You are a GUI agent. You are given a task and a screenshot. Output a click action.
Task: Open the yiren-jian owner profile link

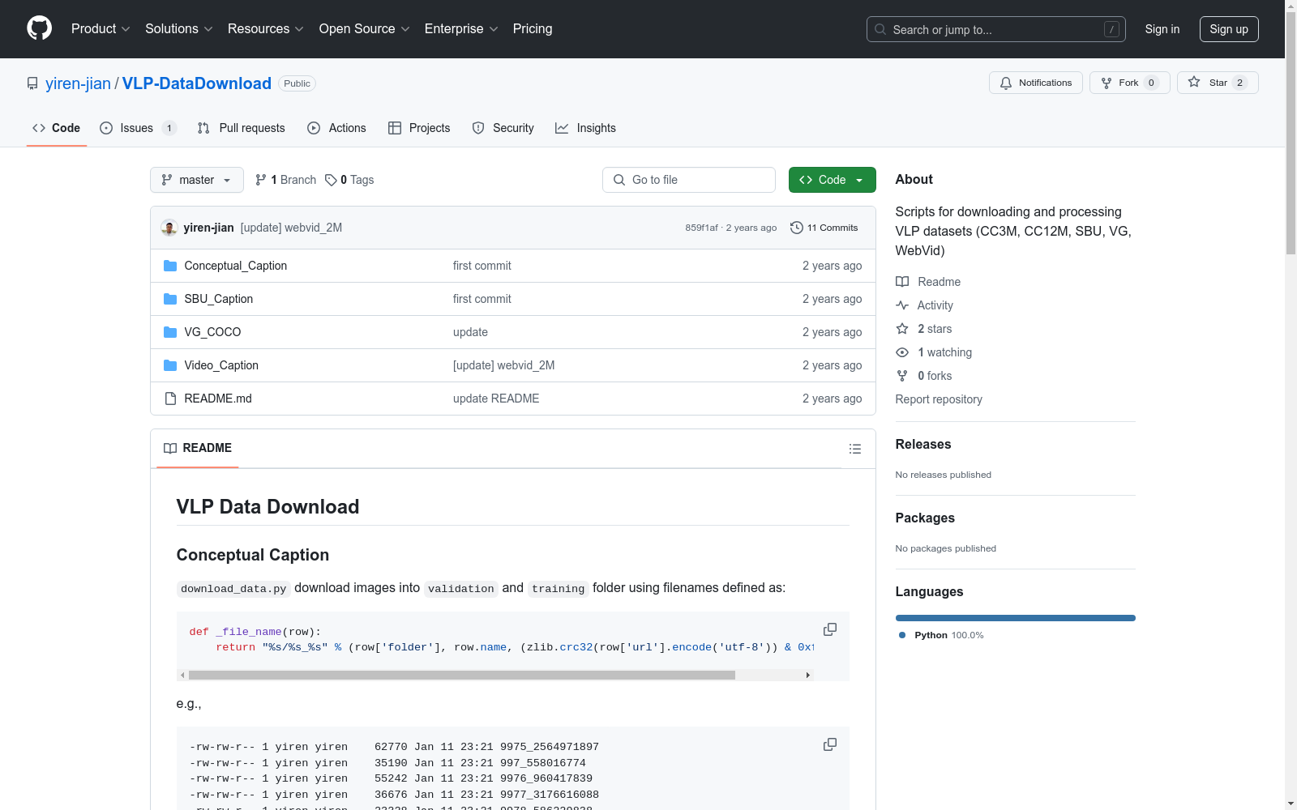point(78,83)
